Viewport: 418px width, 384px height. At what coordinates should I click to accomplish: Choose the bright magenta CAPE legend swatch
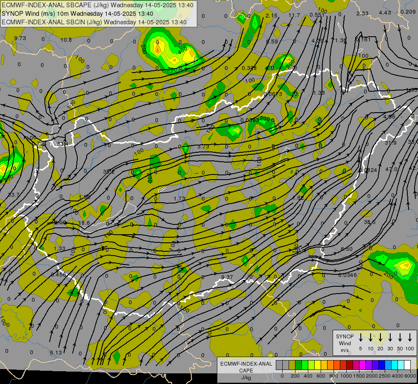click(x=362, y=365)
